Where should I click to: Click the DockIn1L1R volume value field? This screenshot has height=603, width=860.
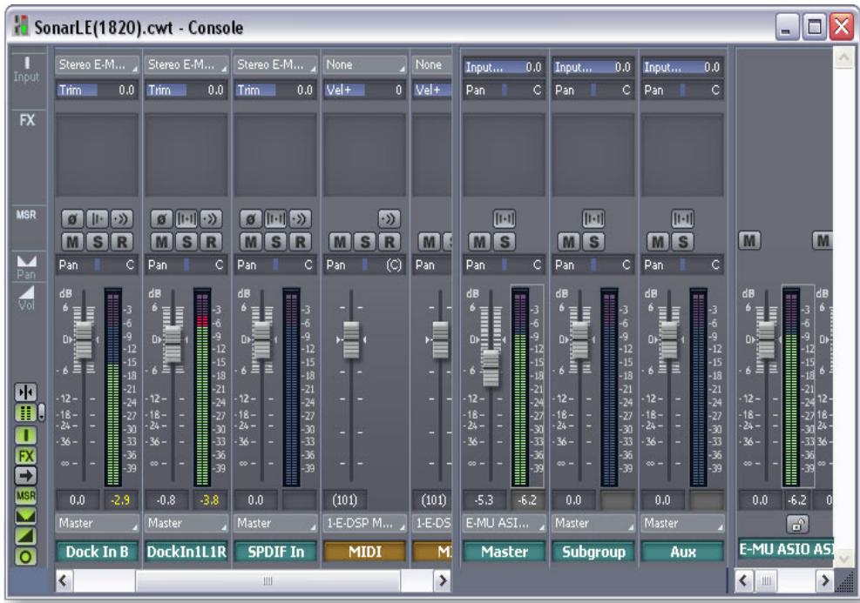166,500
